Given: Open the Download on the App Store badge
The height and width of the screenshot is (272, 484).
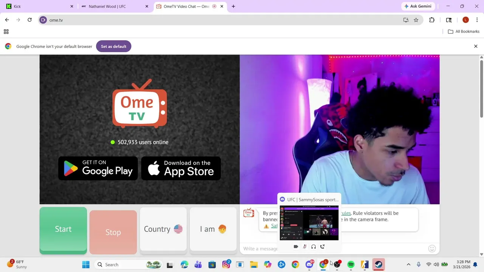Looking at the screenshot, I should (181, 168).
